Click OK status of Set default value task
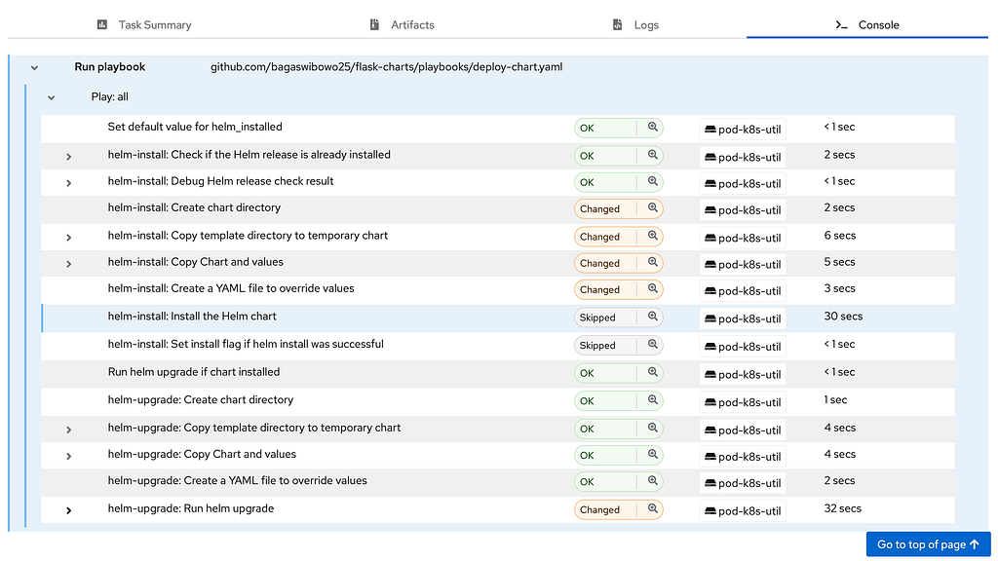This screenshot has width=998, height=561. [x=605, y=128]
